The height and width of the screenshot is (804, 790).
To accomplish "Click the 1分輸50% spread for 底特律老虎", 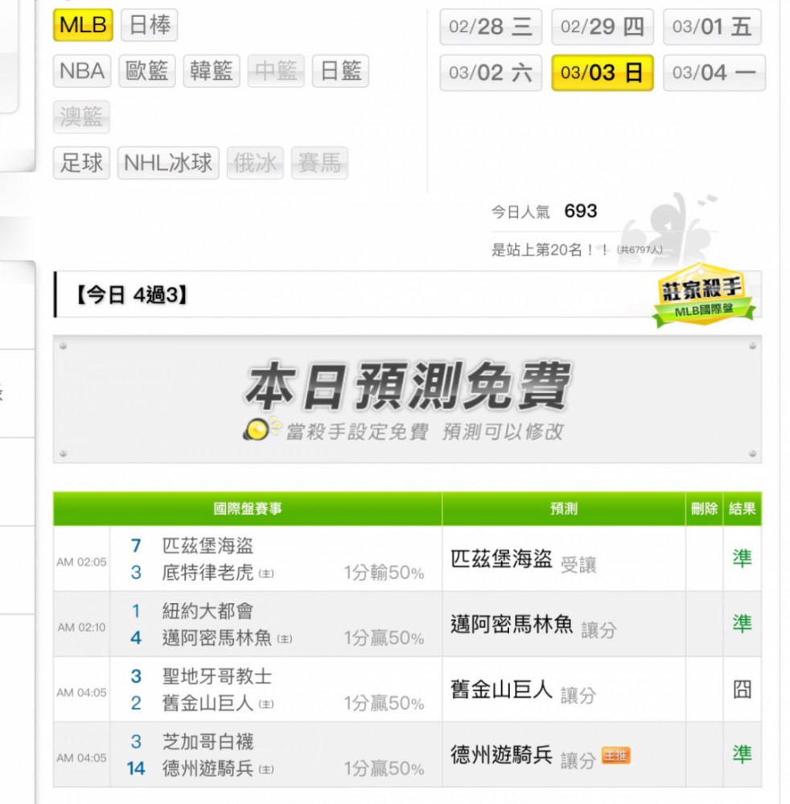I will pos(385,572).
